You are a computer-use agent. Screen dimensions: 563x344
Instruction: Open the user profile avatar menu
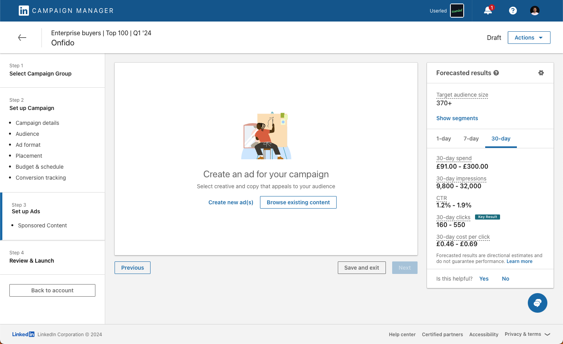pyautogui.click(x=535, y=11)
